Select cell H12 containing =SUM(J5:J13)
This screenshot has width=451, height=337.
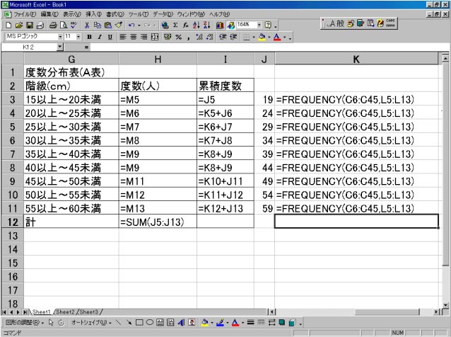coord(158,222)
